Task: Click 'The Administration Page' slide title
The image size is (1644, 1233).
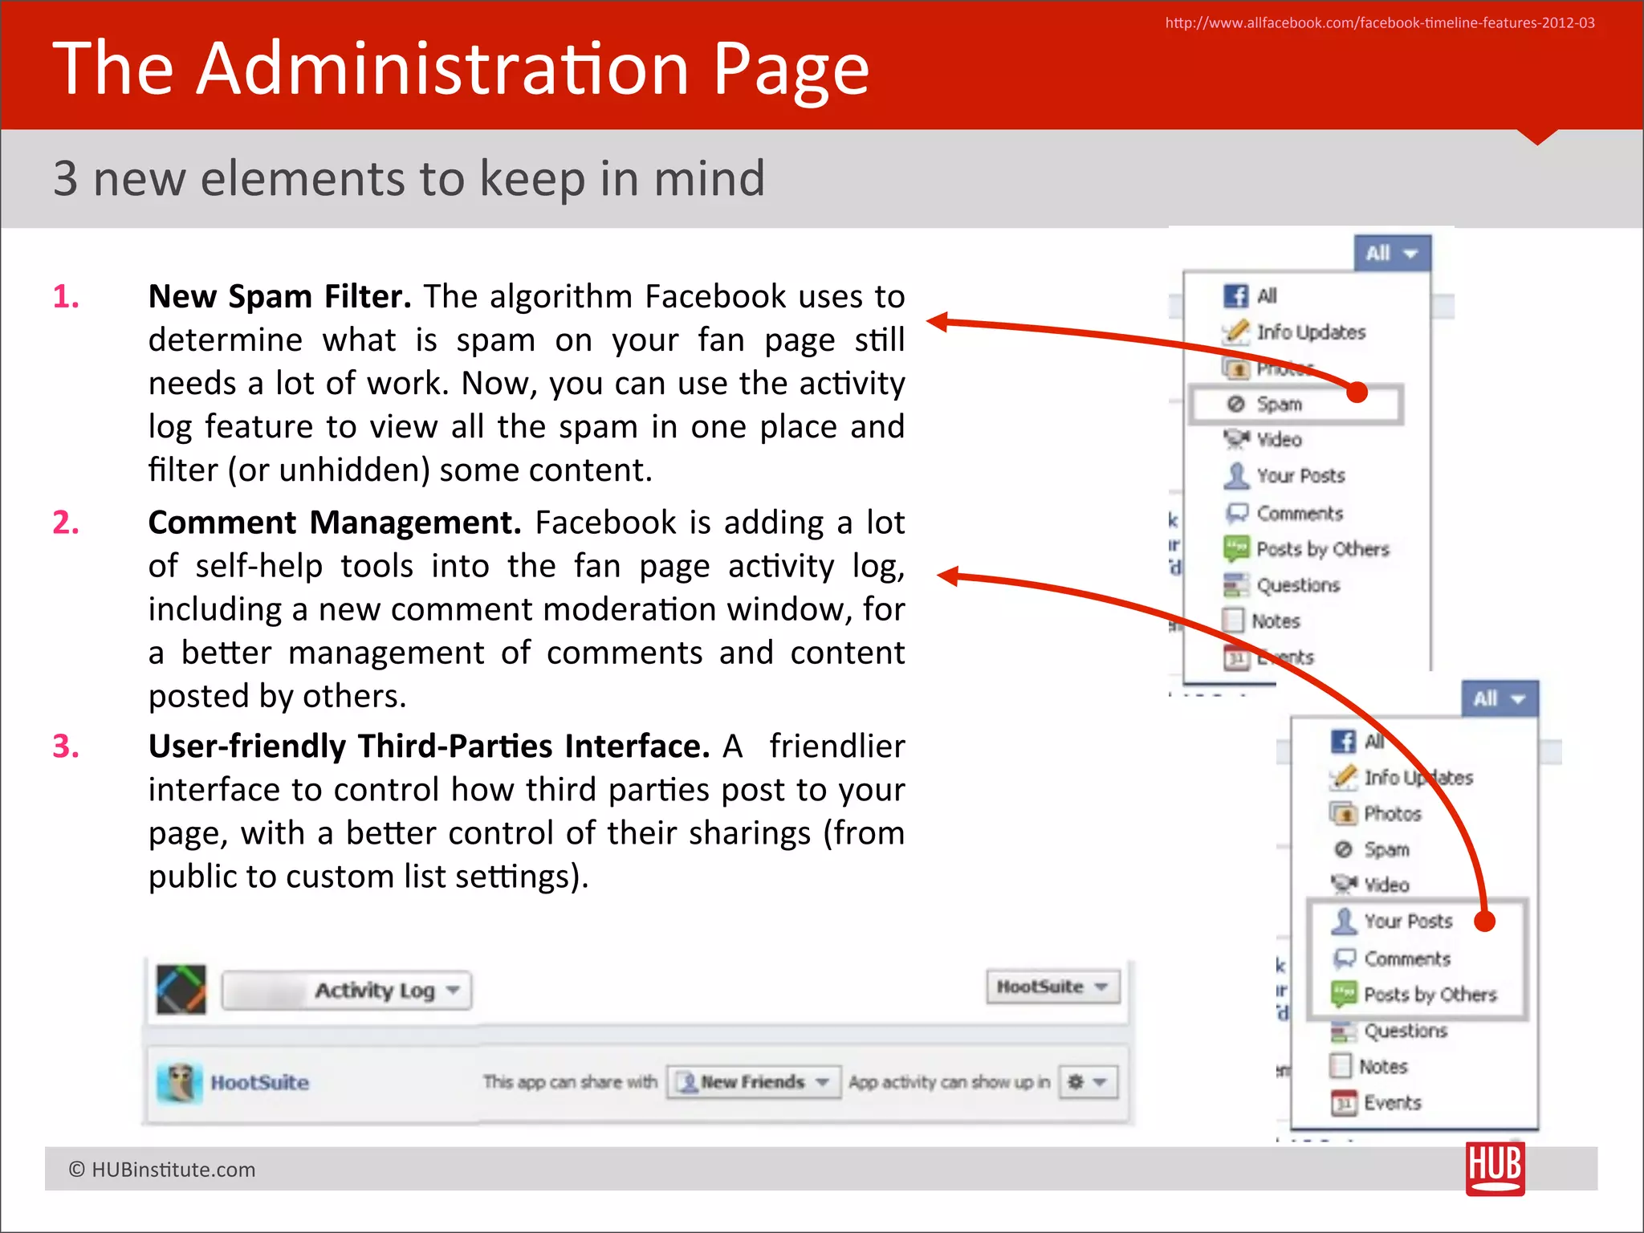Action: point(462,69)
